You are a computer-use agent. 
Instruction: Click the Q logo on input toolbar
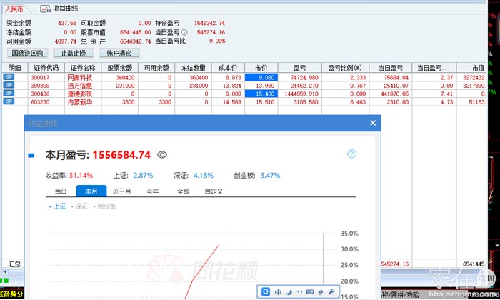coord(266,291)
